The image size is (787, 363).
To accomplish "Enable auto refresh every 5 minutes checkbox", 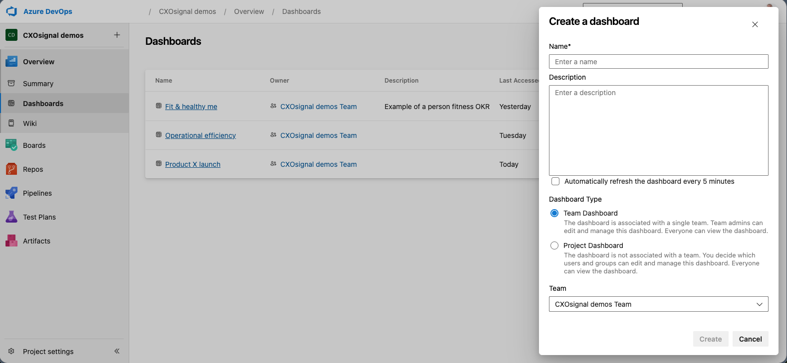I will coord(555,181).
